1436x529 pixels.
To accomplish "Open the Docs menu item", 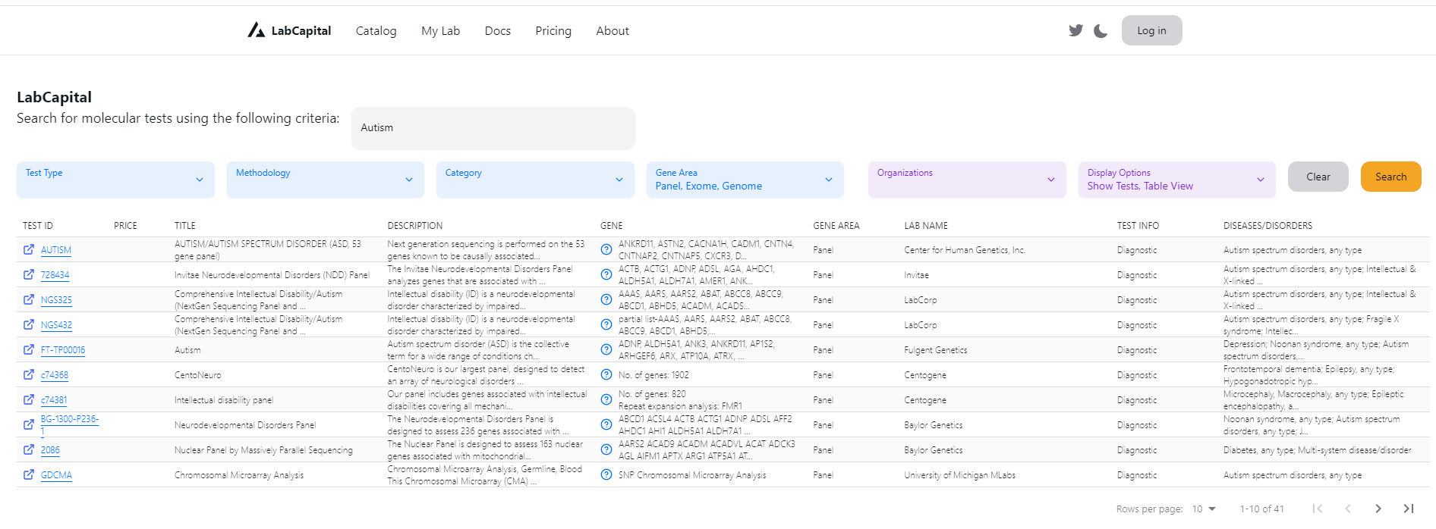I will click(x=498, y=30).
